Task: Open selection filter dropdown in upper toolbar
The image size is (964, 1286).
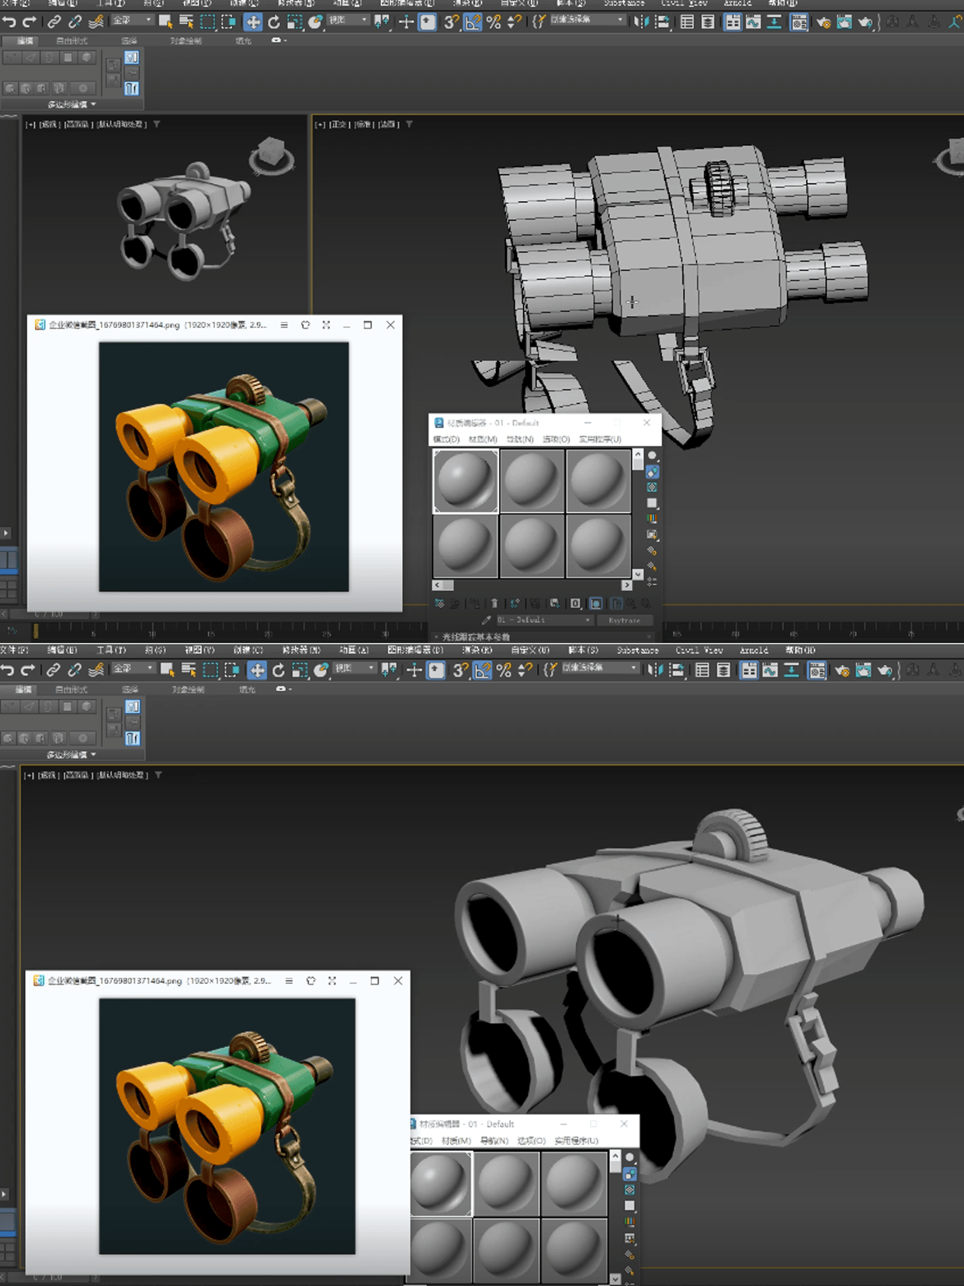Action: click(x=133, y=21)
